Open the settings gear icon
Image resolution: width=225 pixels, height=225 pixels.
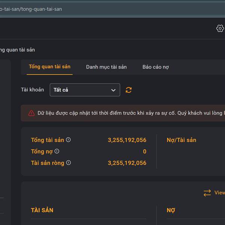point(220,28)
